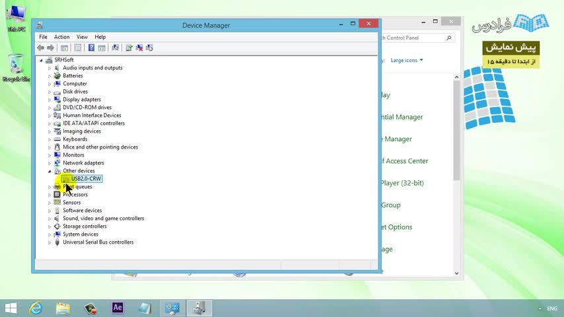Select the USB2.0-CRW device label
The width and height of the screenshot is (564, 317).
pyautogui.click(x=86, y=178)
